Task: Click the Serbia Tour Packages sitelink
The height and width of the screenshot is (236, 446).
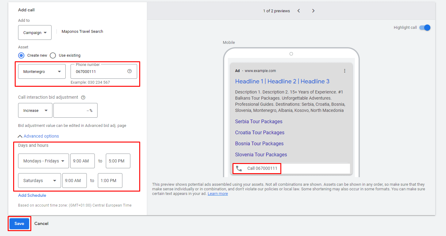Action: pyautogui.click(x=259, y=121)
